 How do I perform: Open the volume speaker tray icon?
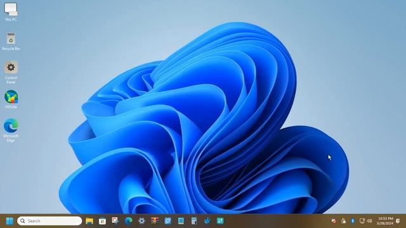pyautogui.click(x=369, y=221)
